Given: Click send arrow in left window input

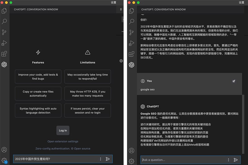Looking at the screenshot, I should tap(108, 159).
